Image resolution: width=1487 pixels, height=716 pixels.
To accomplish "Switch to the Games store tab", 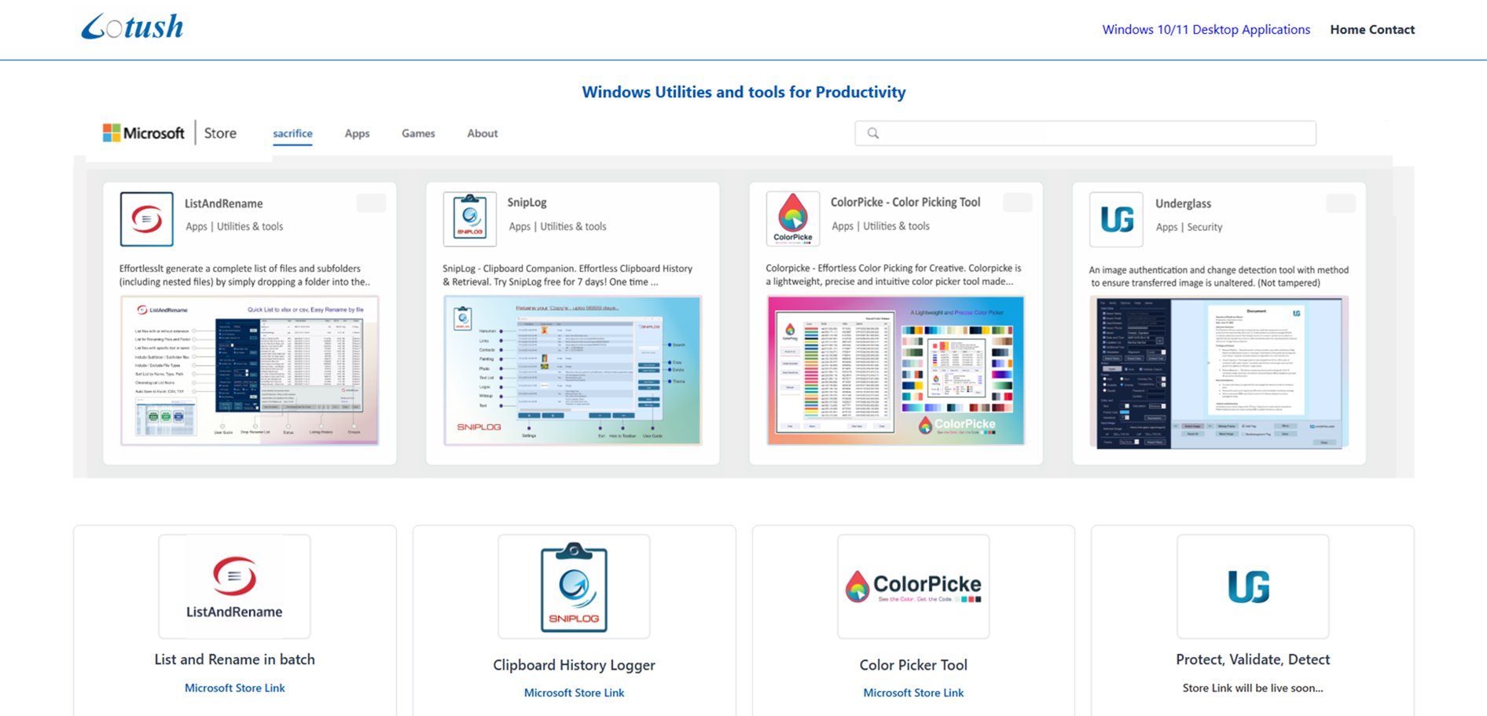I will pos(418,133).
